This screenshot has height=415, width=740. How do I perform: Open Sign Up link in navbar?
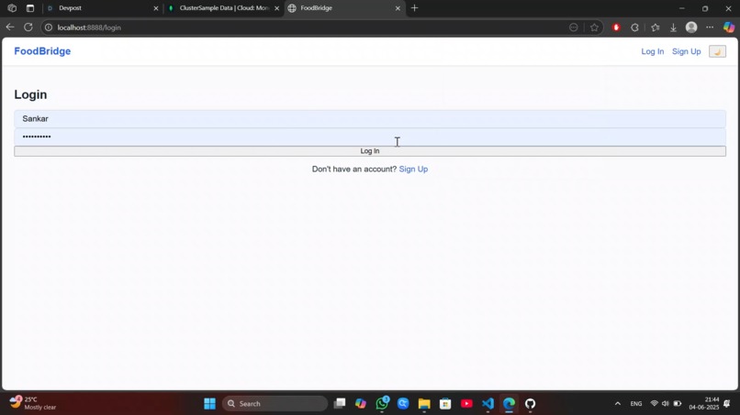coord(686,51)
